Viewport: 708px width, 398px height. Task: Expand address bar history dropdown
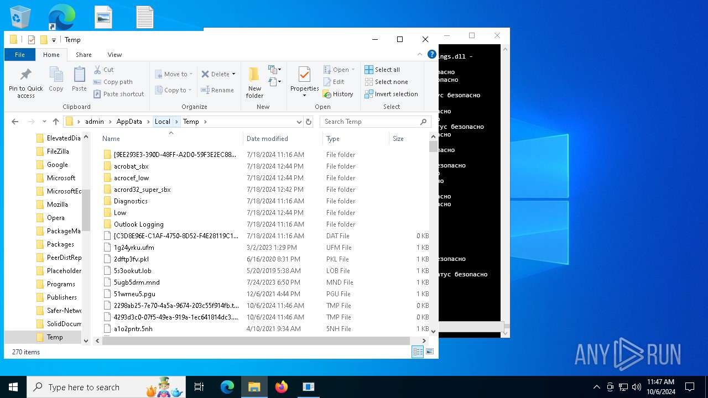pyautogui.click(x=299, y=122)
